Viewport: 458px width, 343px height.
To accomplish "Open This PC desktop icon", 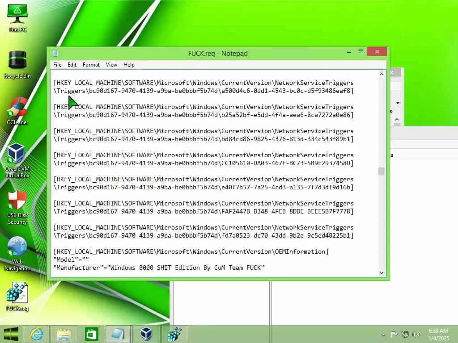I will coord(17,17).
